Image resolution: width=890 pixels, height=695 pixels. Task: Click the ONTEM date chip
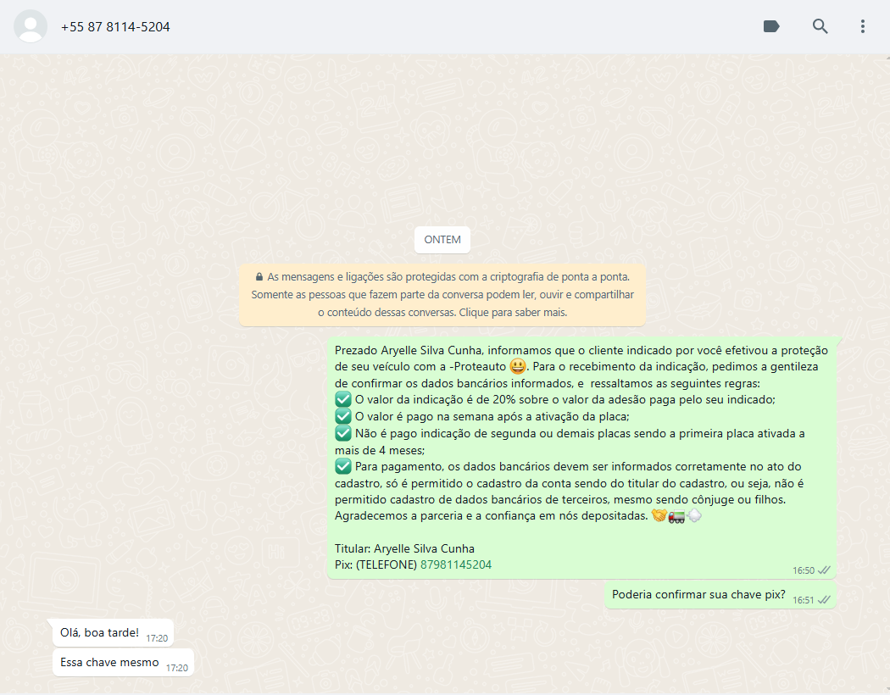click(x=442, y=240)
